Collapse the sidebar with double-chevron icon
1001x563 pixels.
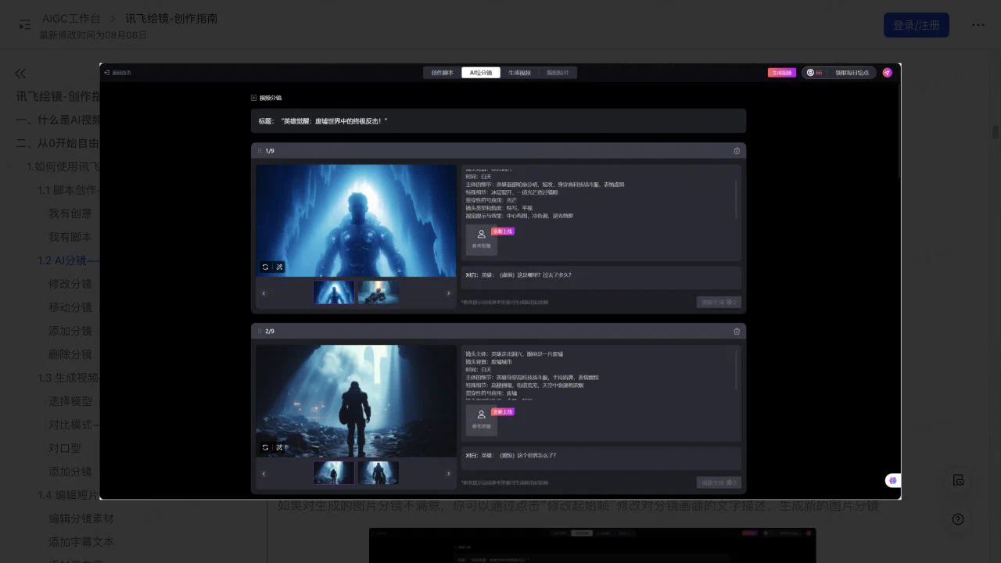point(20,74)
